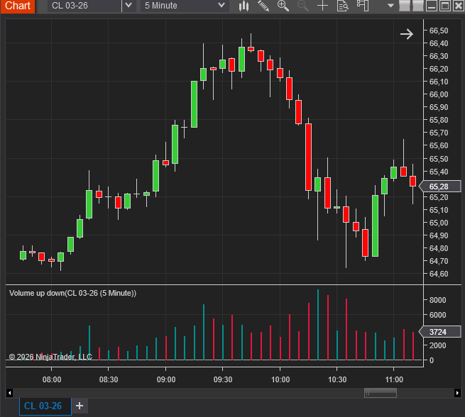Select the Volume up down indicator label
465x417 pixels.
pyautogui.click(x=72, y=293)
